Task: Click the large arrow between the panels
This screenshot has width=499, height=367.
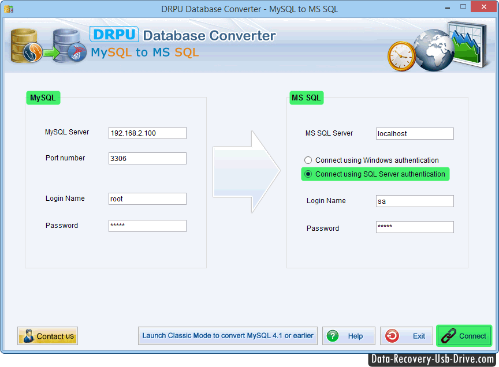Action: coord(247,171)
